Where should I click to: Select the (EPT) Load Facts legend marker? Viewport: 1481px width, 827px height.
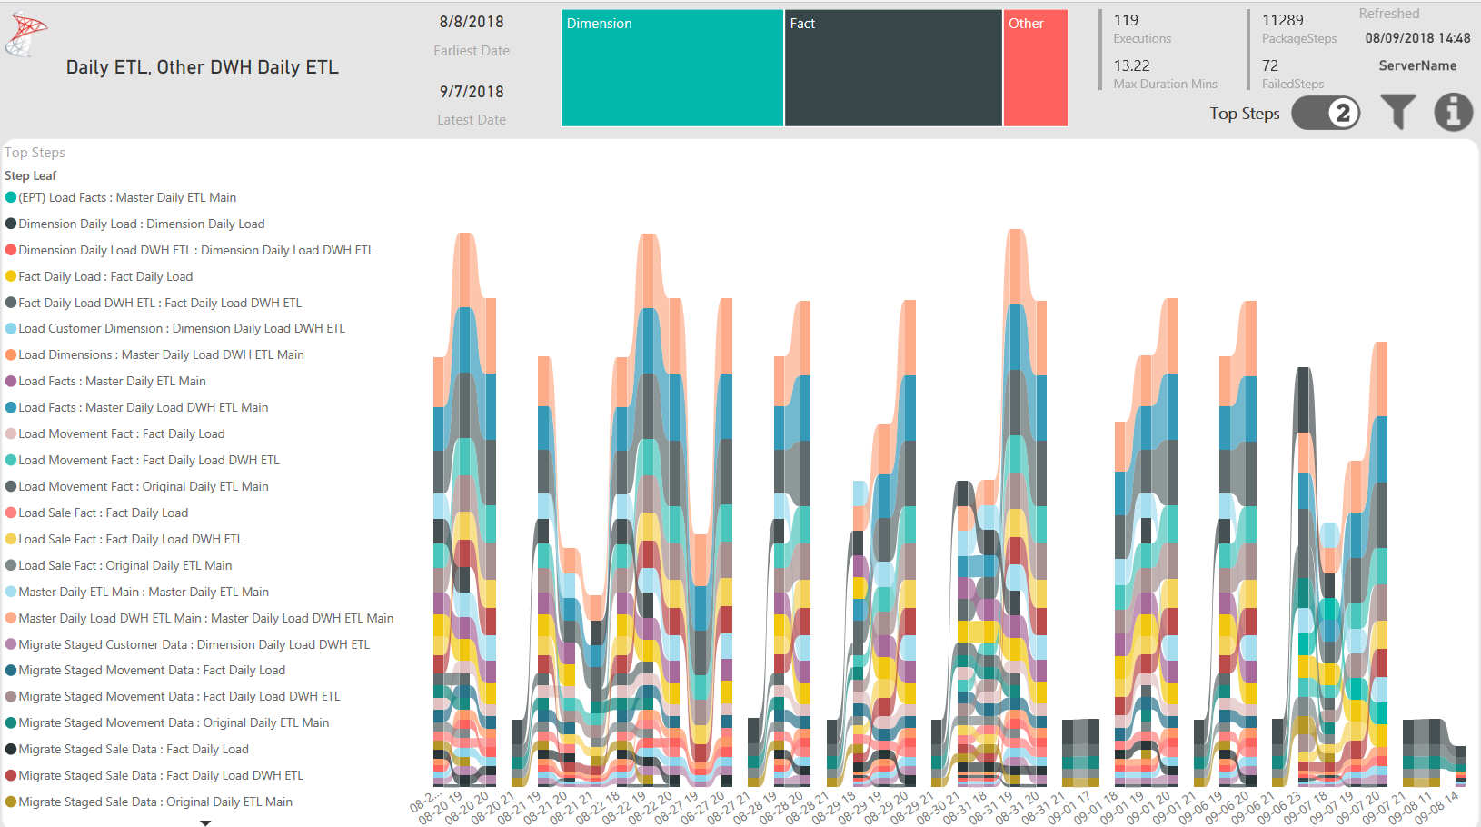[x=11, y=197]
